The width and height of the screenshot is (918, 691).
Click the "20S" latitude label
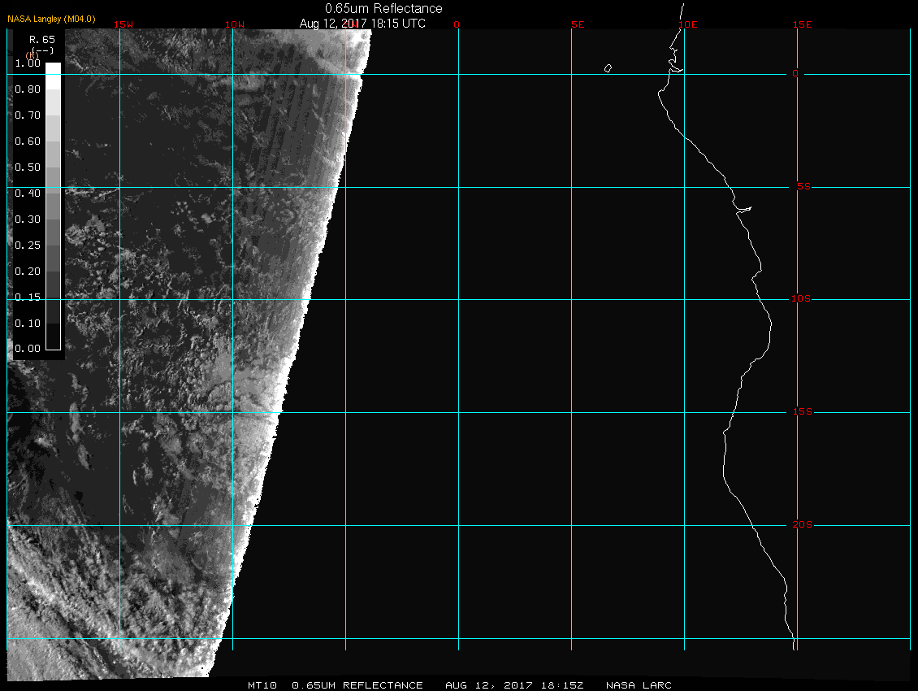[802, 524]
